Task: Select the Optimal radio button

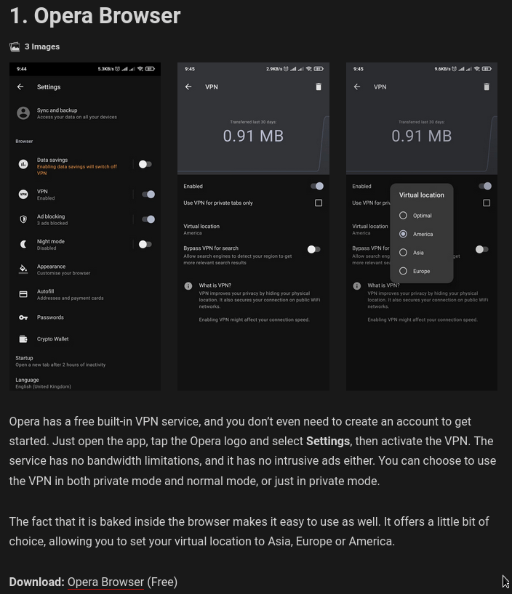Action: click(x=403, y=215)
